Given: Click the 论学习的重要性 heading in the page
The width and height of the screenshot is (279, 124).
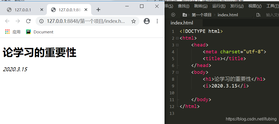Looking at the screenshot, I should point(40,52).
